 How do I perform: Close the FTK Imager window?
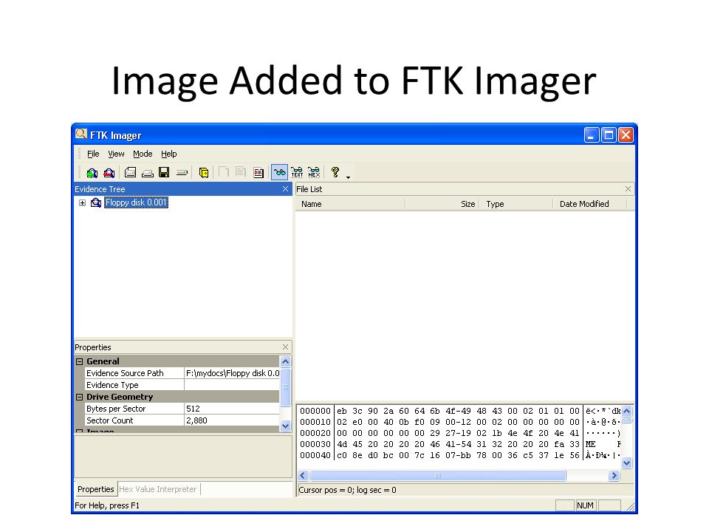coord(626,134)
